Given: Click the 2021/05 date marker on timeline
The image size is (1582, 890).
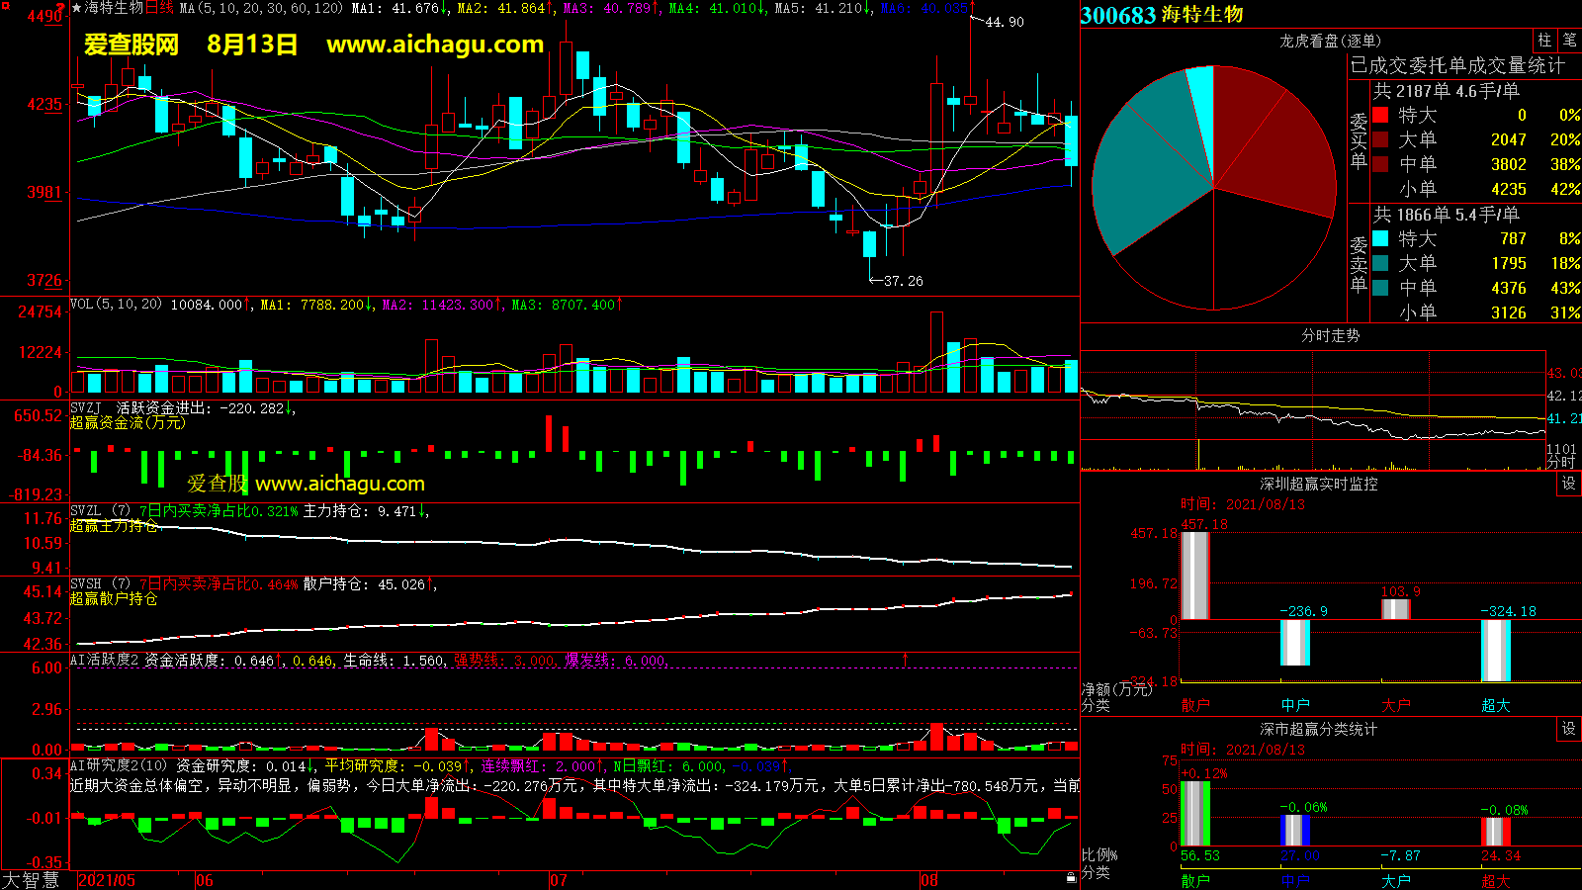Looking at the screenshot, I should (x=107, y=880).
